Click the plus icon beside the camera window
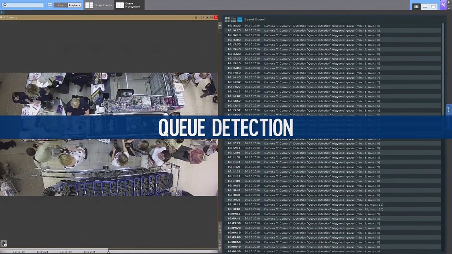Image resolution: width=452 pixels, height=254 pixels. tap(220, 25)
